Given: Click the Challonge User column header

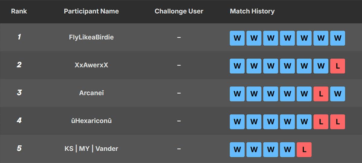Looking at the screenshot, I should point(179,11).
